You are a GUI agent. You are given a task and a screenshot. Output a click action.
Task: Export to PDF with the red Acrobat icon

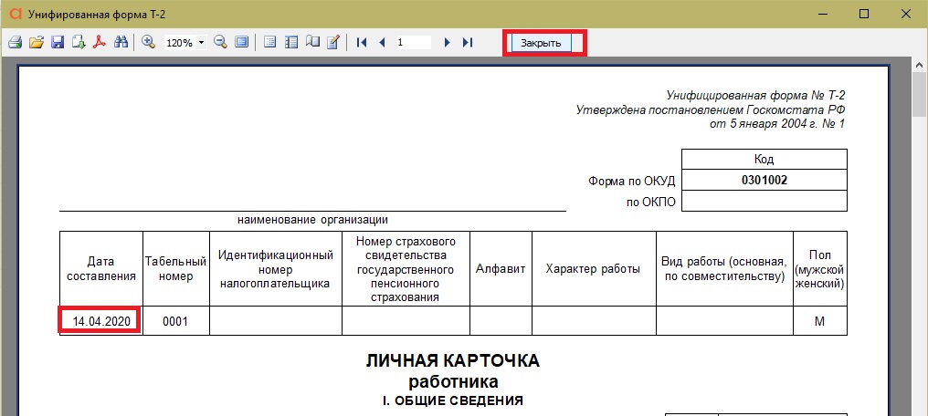[x=100, y=43]
